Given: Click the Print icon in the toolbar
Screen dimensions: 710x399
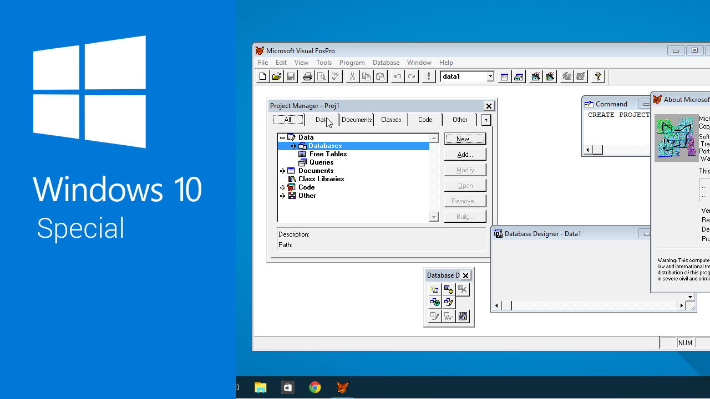Looking at the screenshot, I should [307, 76].
